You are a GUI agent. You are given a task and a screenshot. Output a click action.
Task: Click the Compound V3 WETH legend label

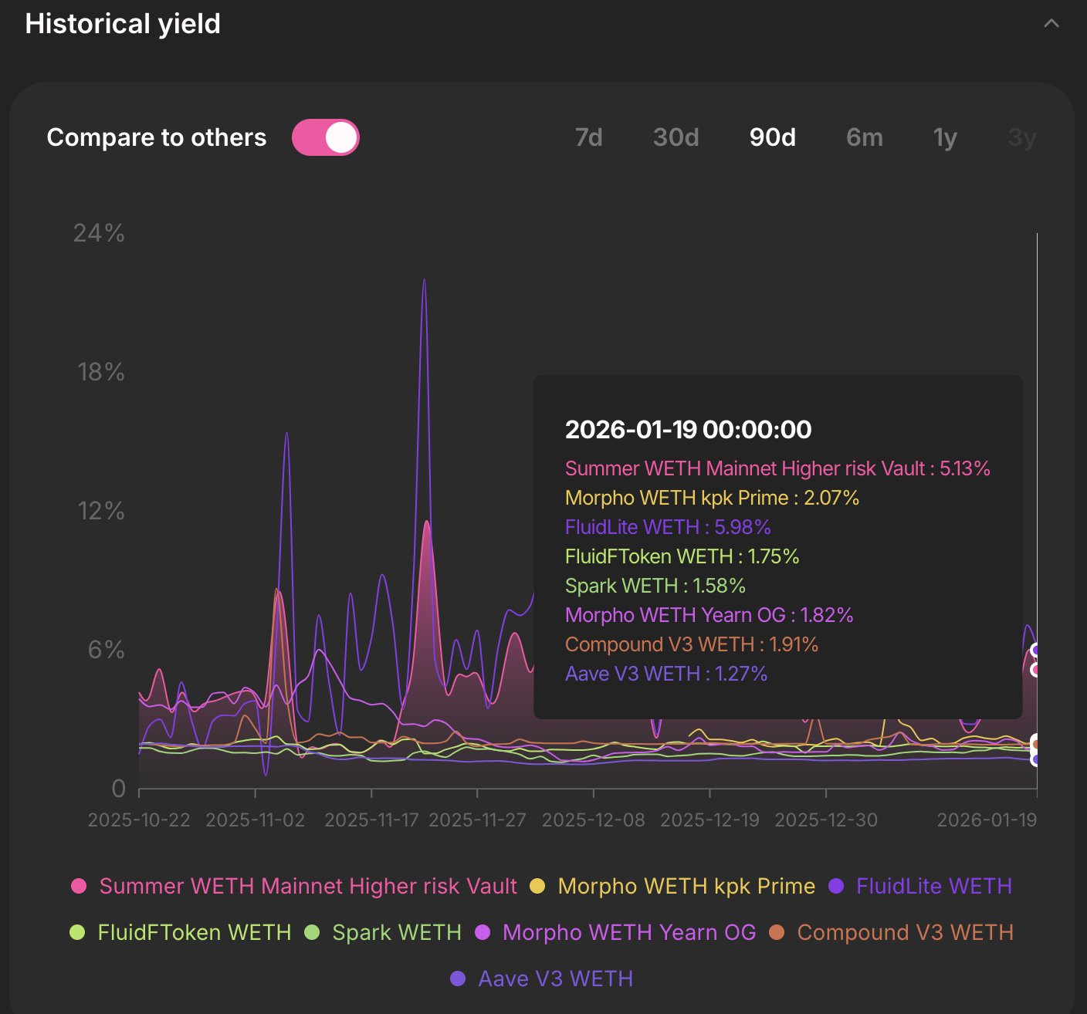coord(905,932)
